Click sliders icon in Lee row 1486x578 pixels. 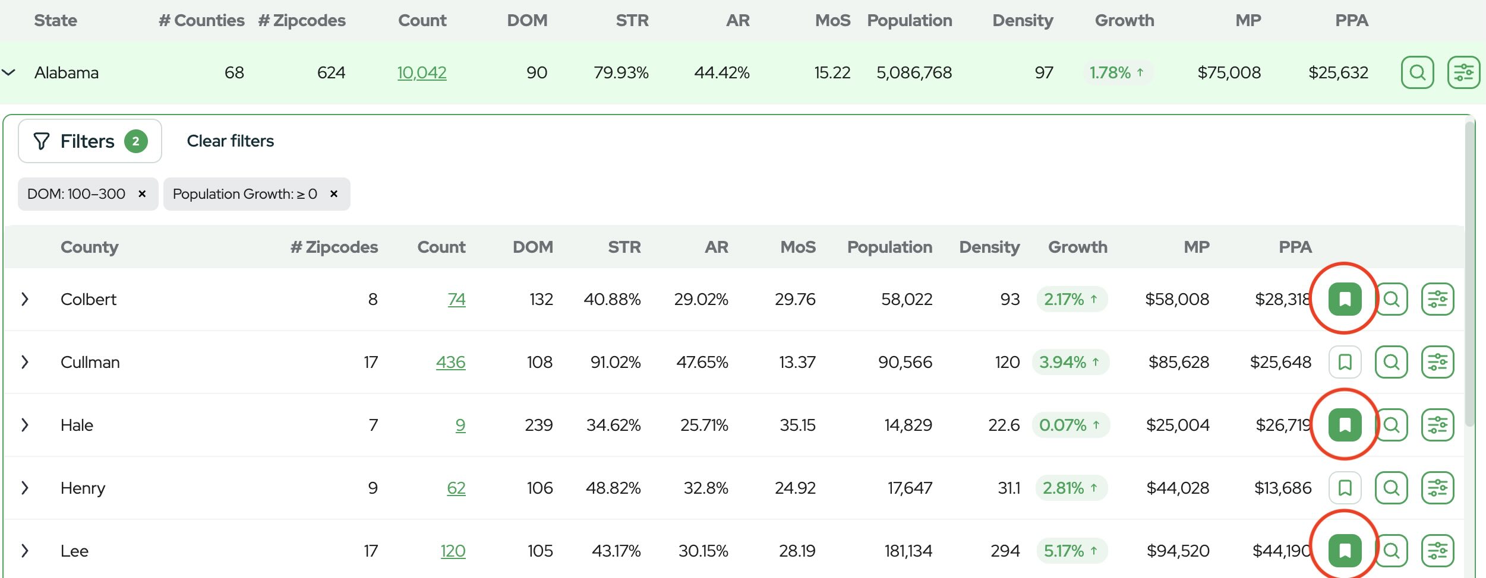click(x=1437, y=551)
